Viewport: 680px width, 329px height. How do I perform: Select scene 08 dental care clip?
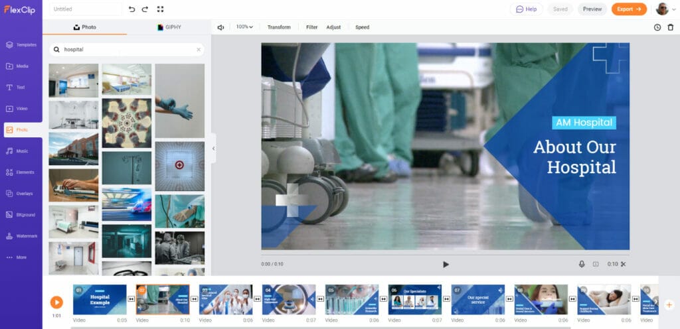coord(541,300)
